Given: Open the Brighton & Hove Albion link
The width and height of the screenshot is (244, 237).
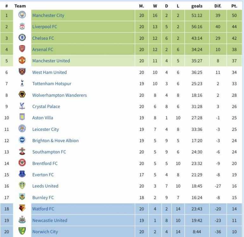Looking at the screenshot, I should coord(55,141).
